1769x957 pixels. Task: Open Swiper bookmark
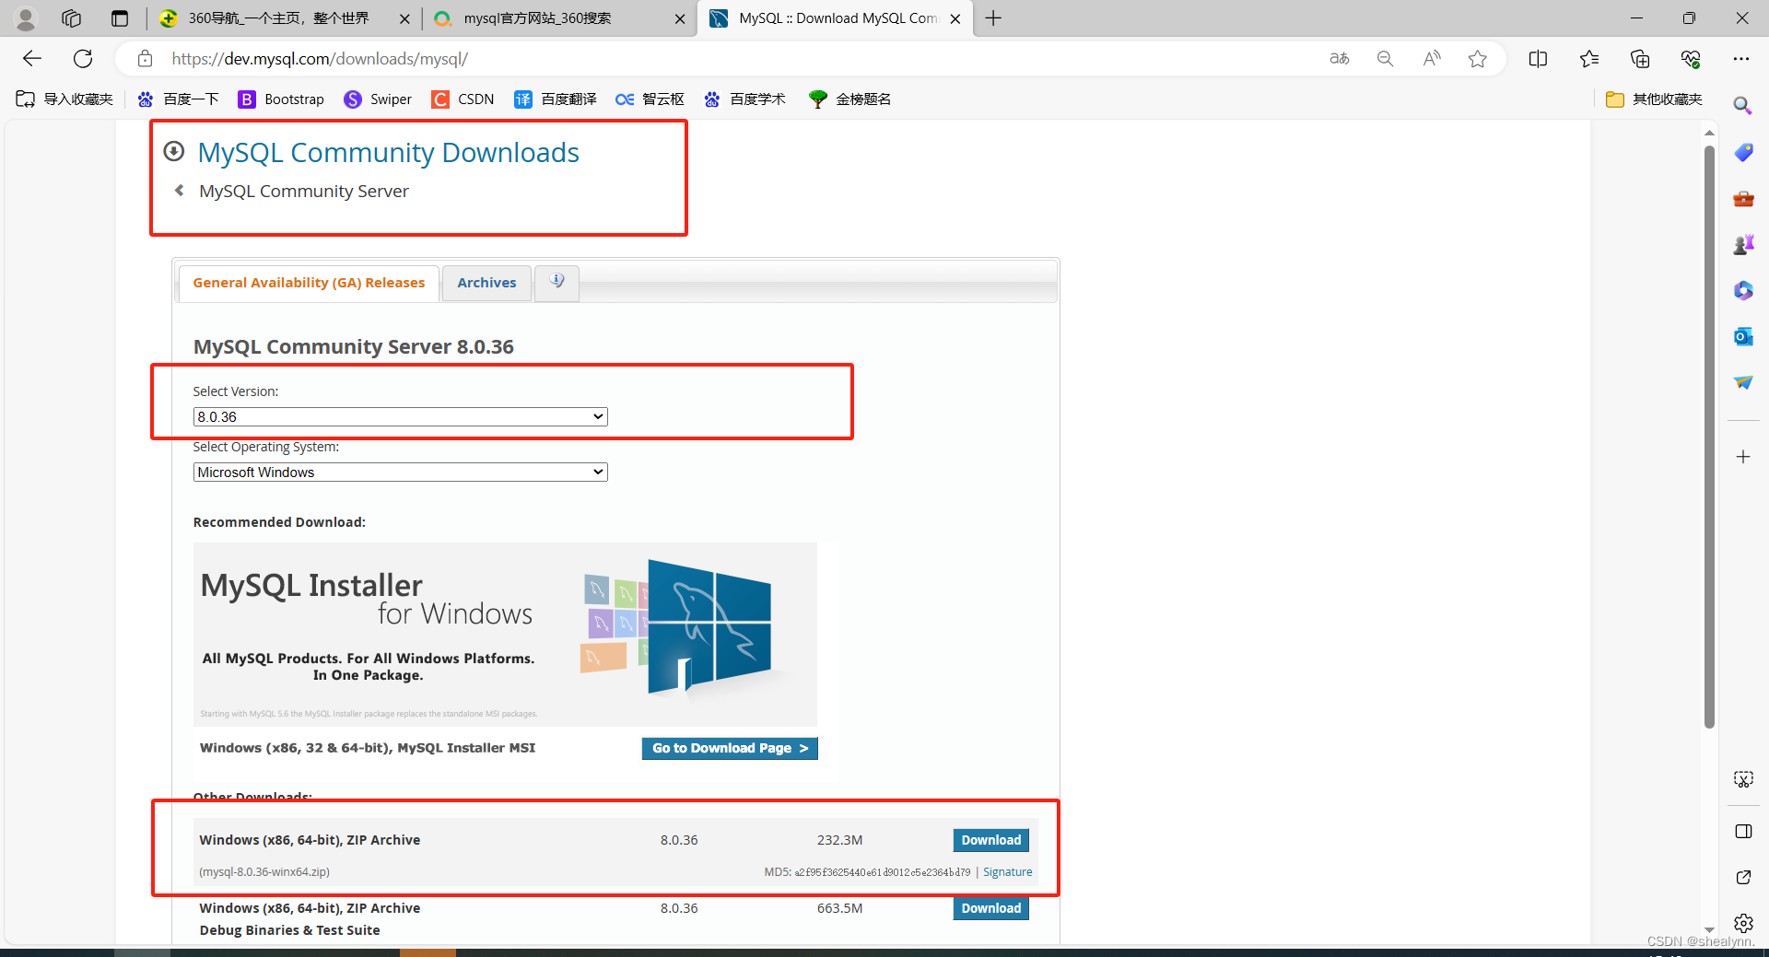point(378,99)
